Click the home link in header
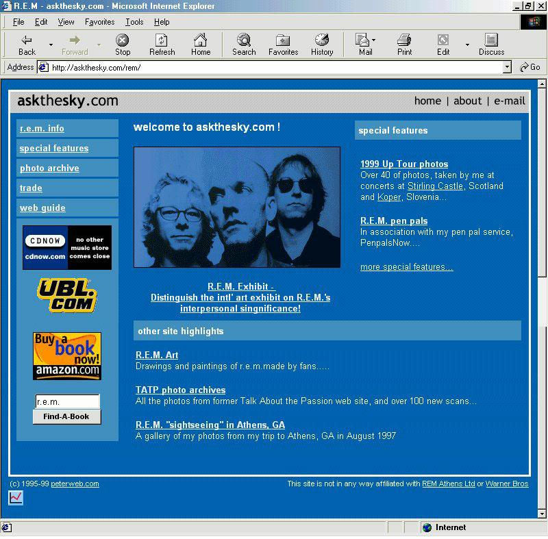This screenshot has width=548, height=539. click(x=427, y=101)
